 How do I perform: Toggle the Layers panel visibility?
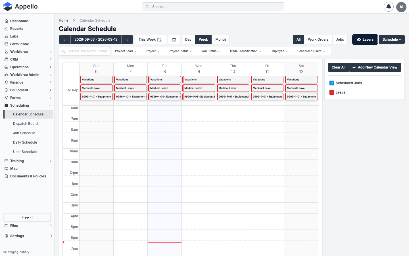click(365, 40)
